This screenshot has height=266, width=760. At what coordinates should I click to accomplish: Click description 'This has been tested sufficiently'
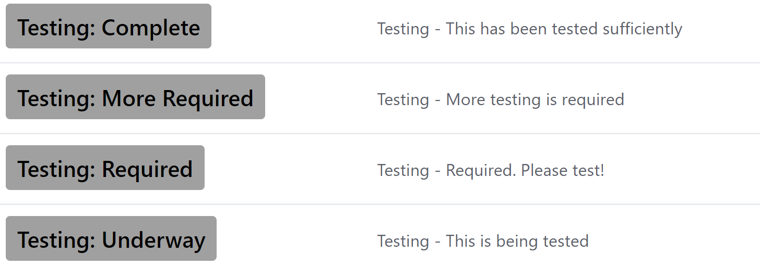point(564,29)
